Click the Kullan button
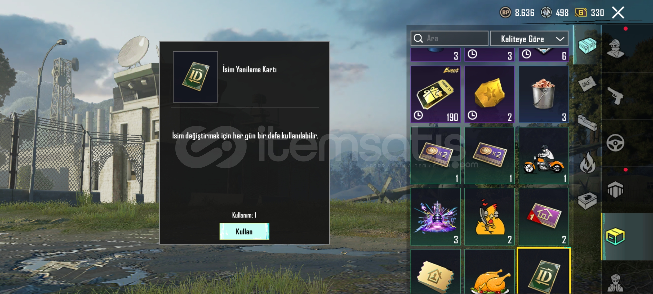The height and width of the screenshot is (294, 653). tap(244, 231)
